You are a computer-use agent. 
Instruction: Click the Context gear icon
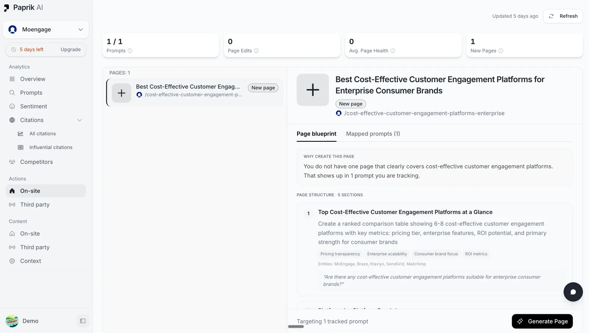point(12,261)
